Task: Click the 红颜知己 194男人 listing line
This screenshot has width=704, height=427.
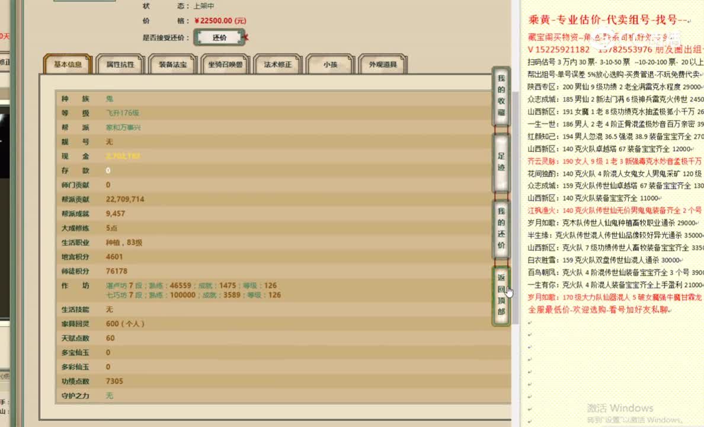Action: point(616,136)
